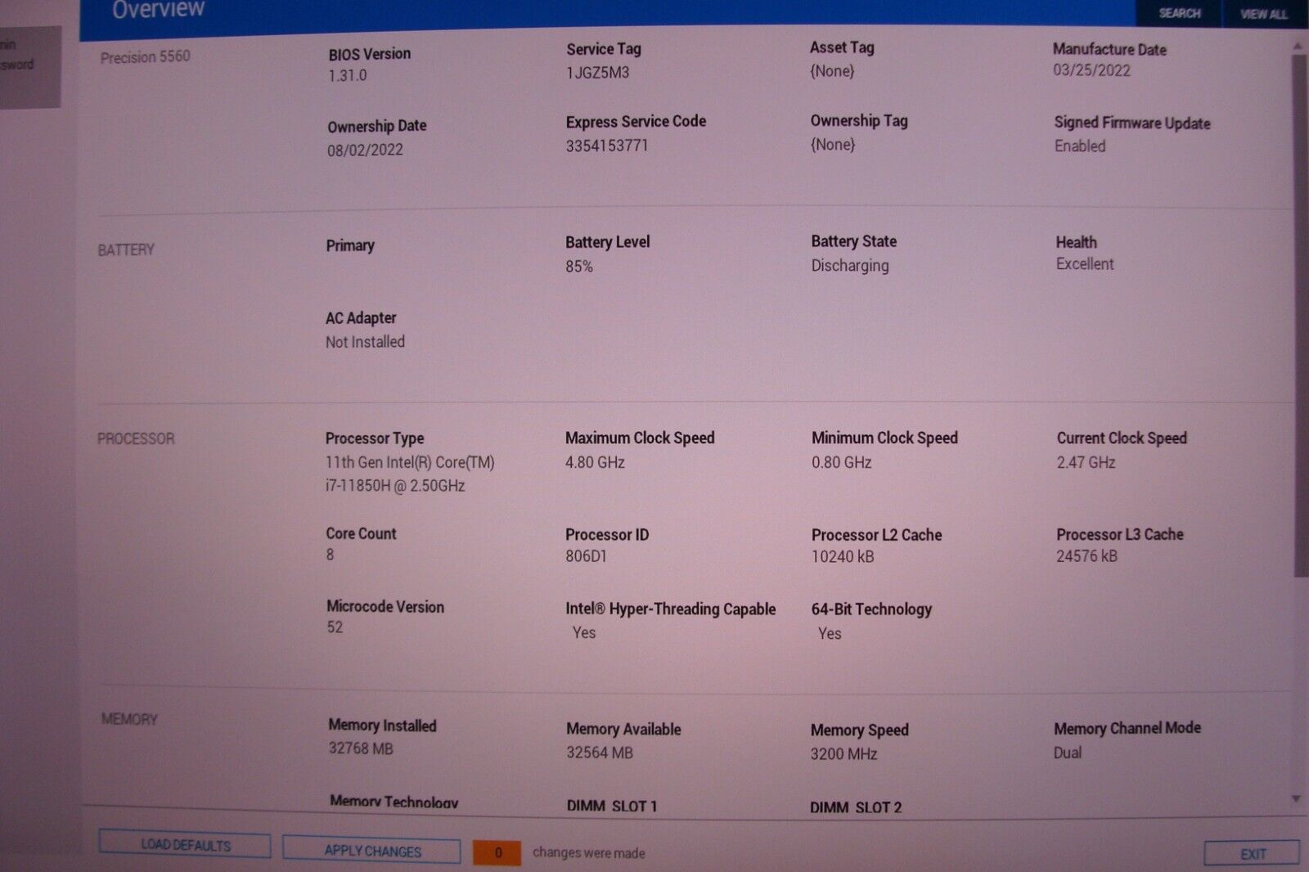Screen dimensions: 1309x872
Task: Click the orange changes counter box
Action: click(x=497, y=852)
